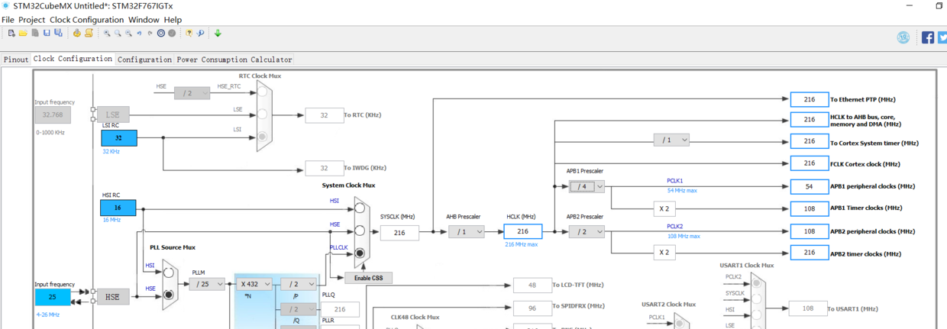The height and width of the screenshot is (329, 947).
Task: Open the Cortex System timer /1 dropdown
Action: [671, 140]
